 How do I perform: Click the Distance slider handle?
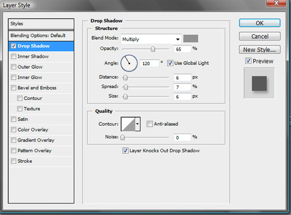coord(125,78)
